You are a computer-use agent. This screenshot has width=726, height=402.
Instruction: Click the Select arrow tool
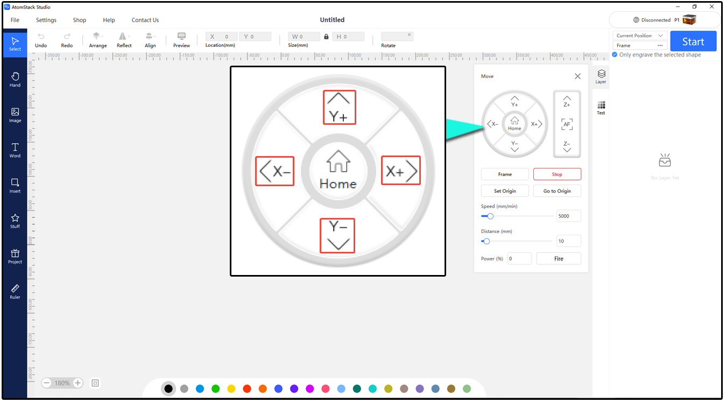[x=15, y=44]
